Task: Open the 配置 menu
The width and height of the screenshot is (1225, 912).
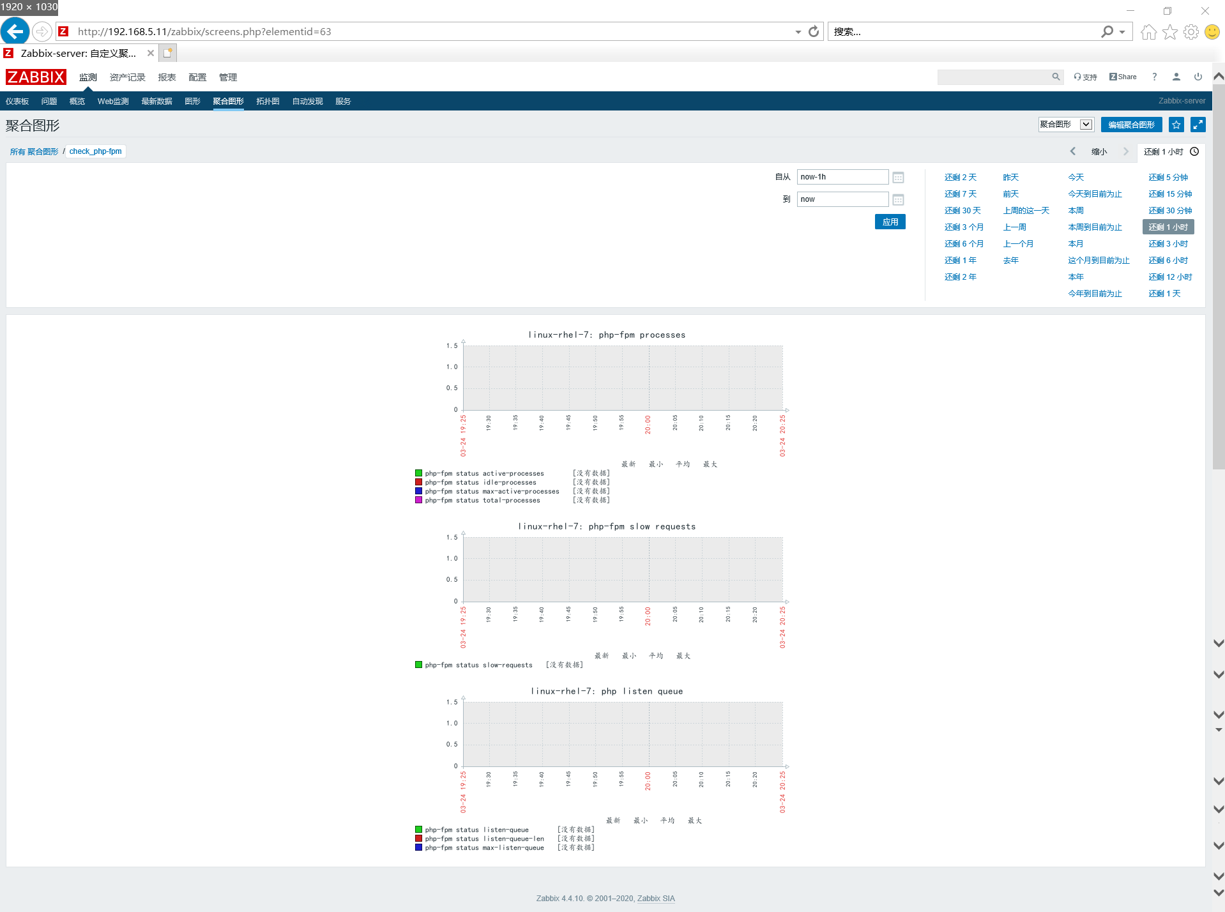Action: [x=197, y=77]
